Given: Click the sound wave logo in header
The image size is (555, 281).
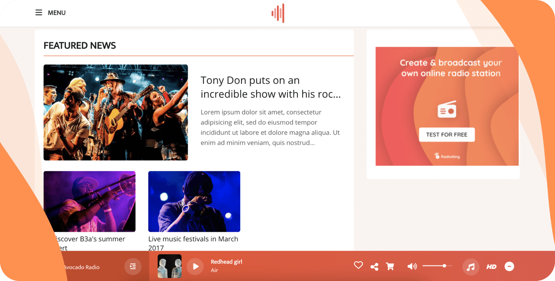Looking at the screenshot, I should 277,13.
